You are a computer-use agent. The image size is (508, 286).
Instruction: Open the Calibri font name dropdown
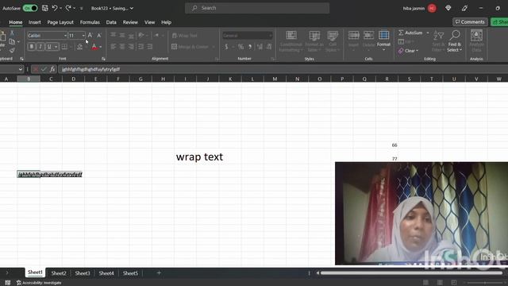pyautogui.click(x=65, y=35)
